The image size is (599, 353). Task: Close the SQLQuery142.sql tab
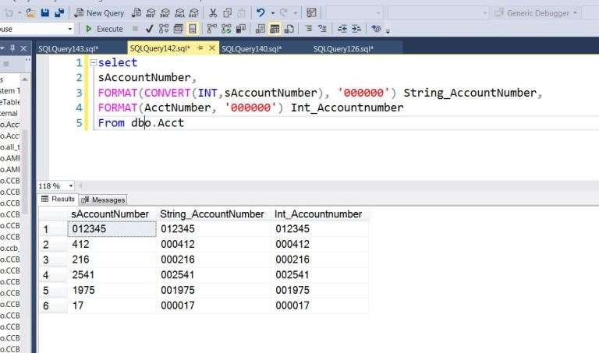coord(212,48)
